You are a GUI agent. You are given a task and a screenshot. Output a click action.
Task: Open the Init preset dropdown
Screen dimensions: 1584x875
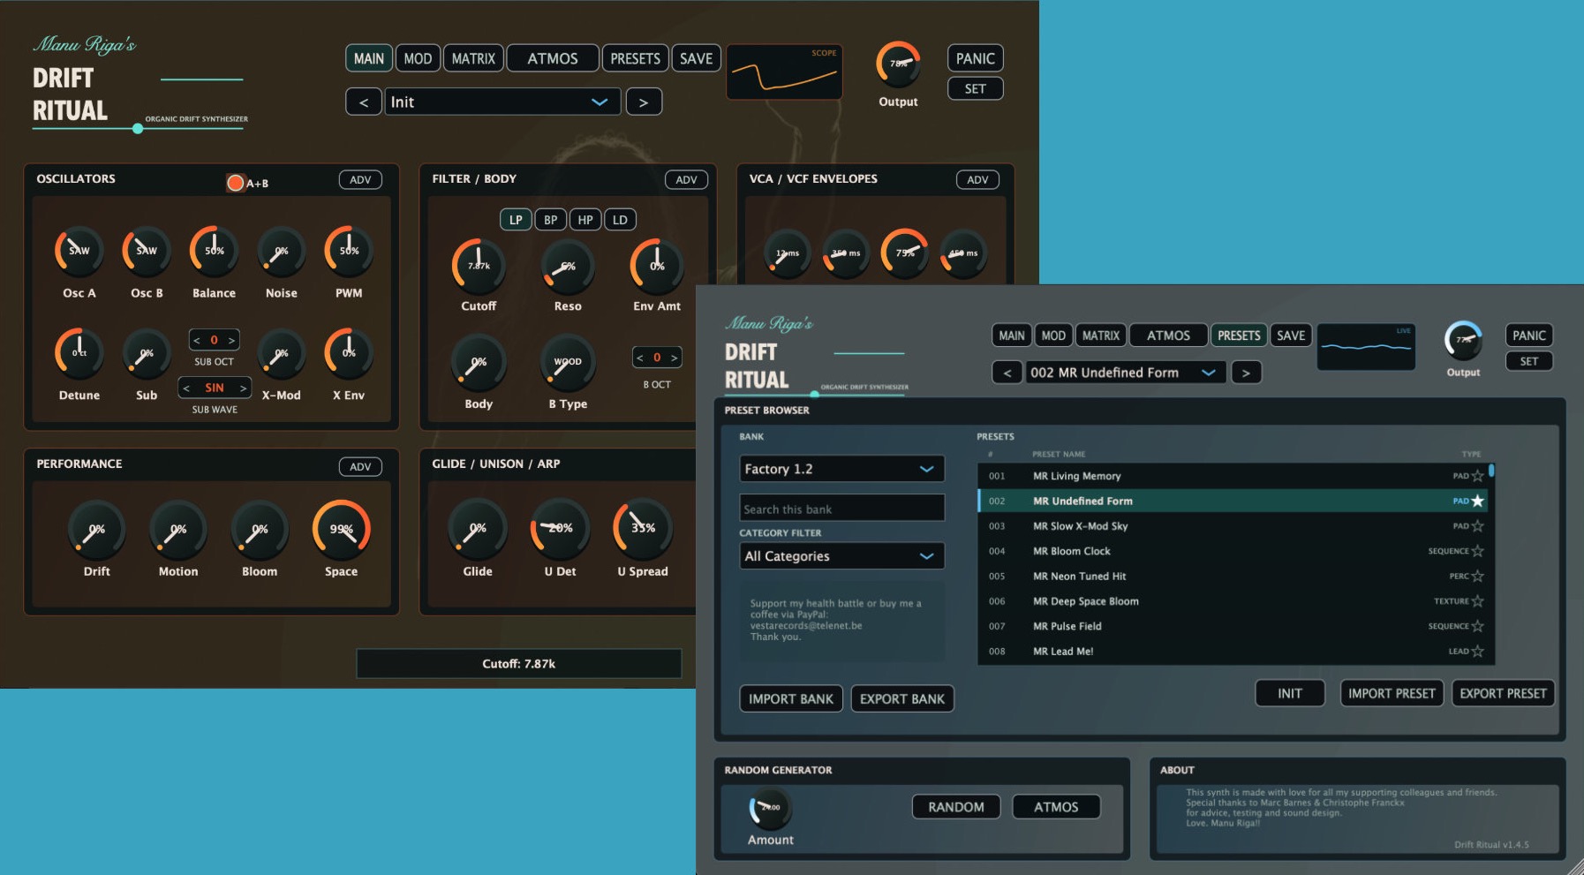502,102
